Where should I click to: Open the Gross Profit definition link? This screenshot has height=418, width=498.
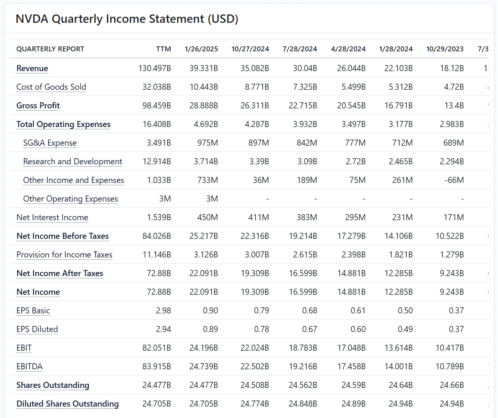[x=38, y=106]
